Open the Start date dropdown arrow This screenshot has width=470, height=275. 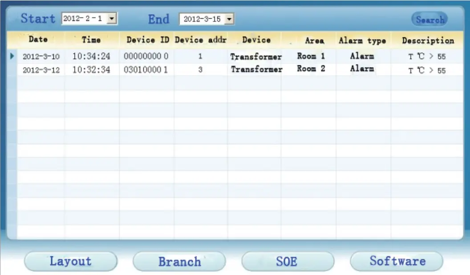click(112, 19)
